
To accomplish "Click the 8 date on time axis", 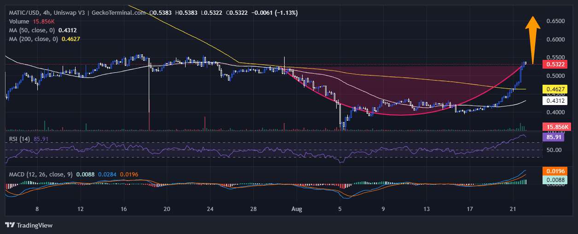I will 37,209.
